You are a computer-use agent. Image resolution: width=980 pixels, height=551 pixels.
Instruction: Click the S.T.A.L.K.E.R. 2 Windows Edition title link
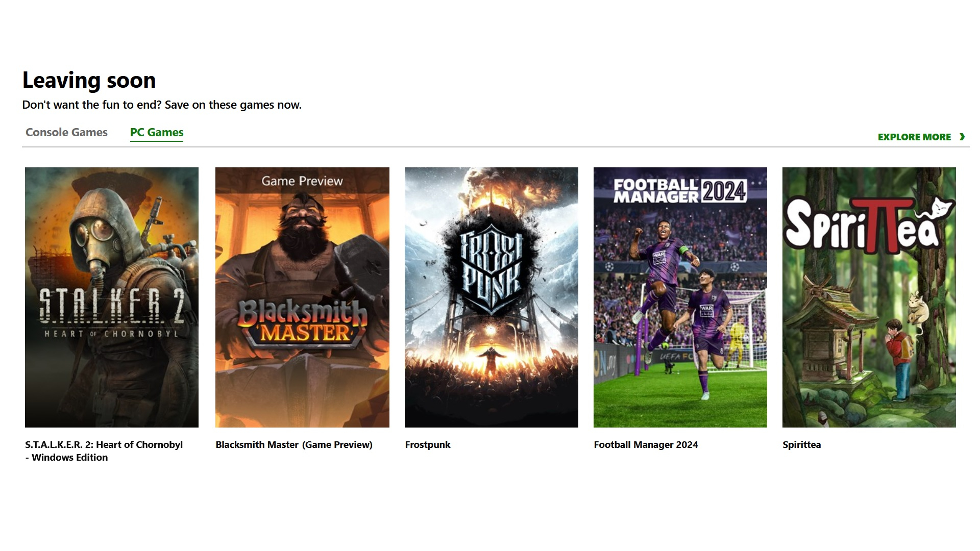pyautogui.click(x=104, y=451)
